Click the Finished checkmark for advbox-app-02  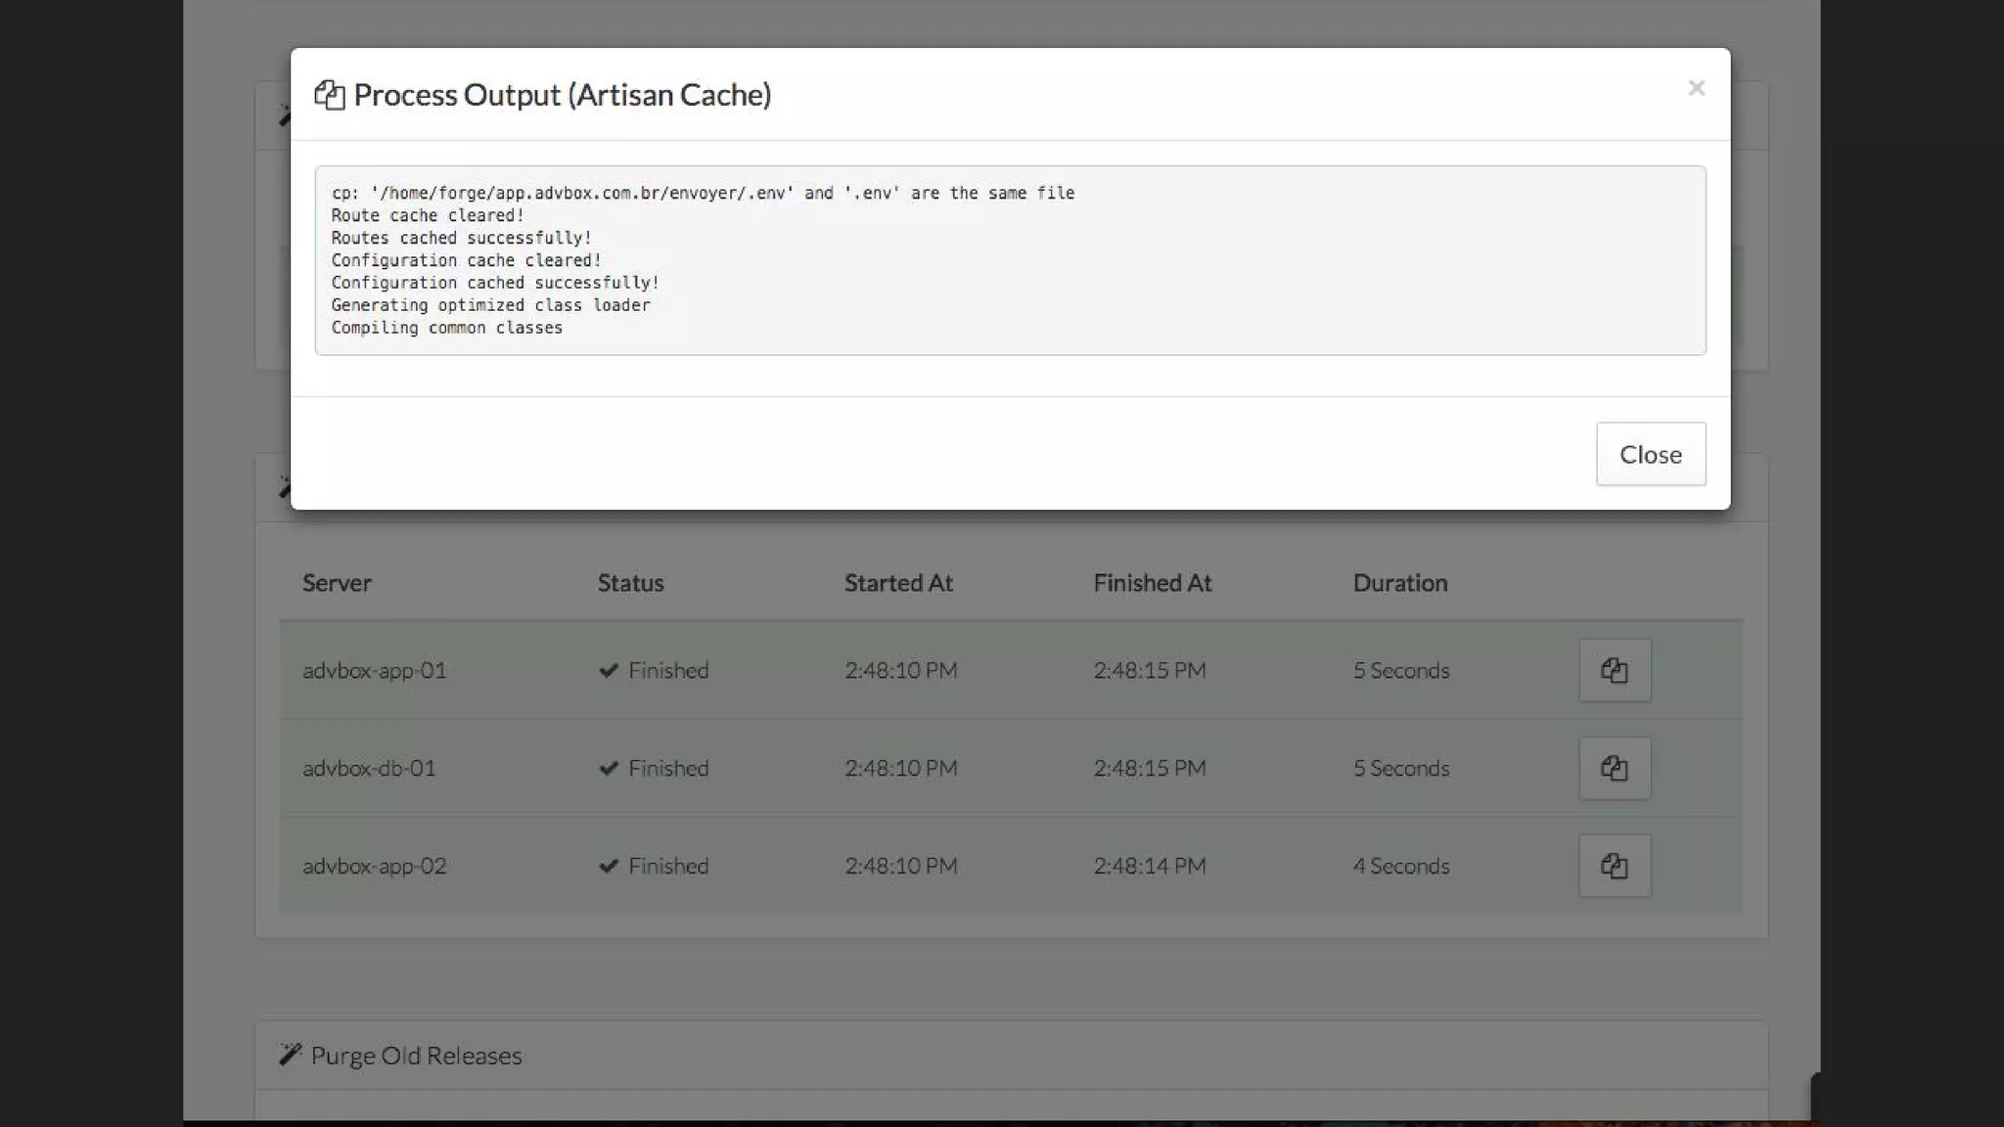tap(609, 866)
